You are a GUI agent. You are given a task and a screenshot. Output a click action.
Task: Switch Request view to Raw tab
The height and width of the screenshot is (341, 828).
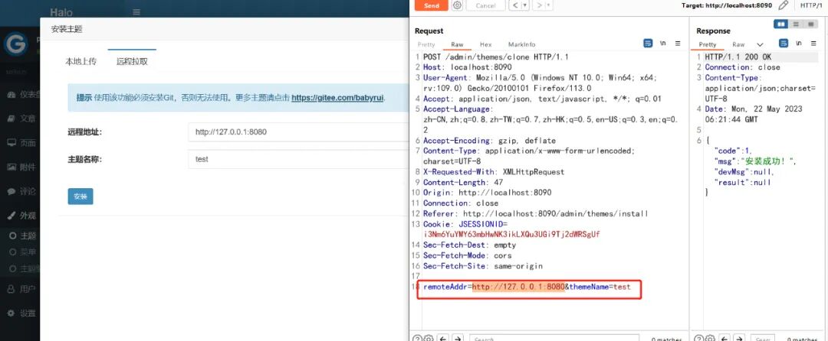(457, 45)
